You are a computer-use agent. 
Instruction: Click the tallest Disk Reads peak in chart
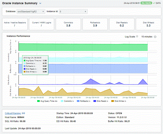click(91, 79)
